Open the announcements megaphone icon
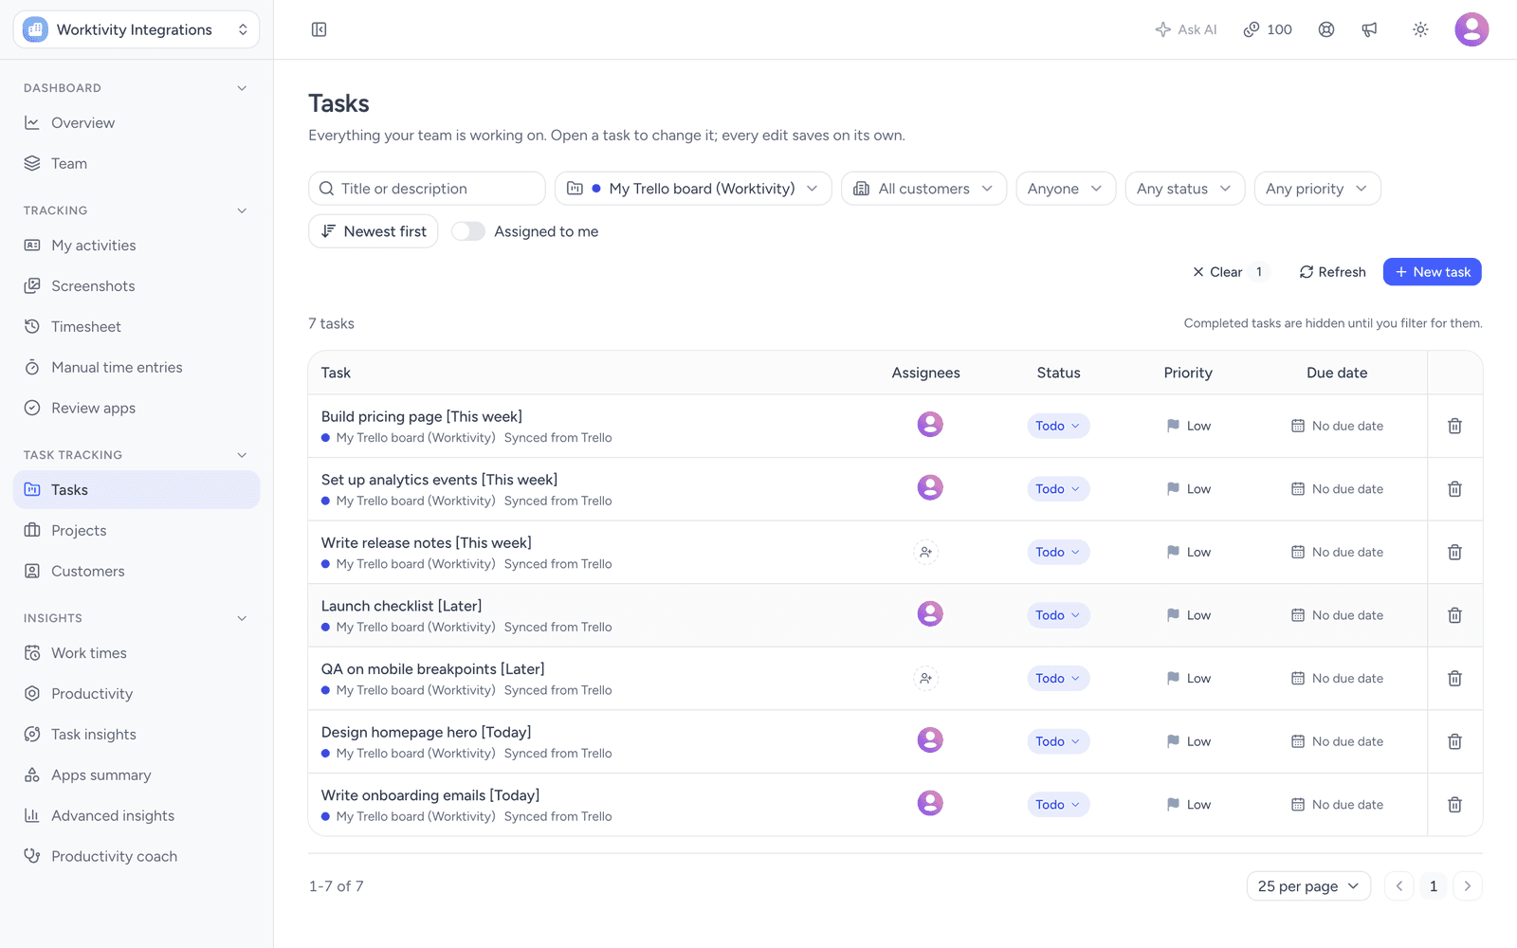Screen dimensions: 1517x948 pyautogui.click(x=1370, y=29)
